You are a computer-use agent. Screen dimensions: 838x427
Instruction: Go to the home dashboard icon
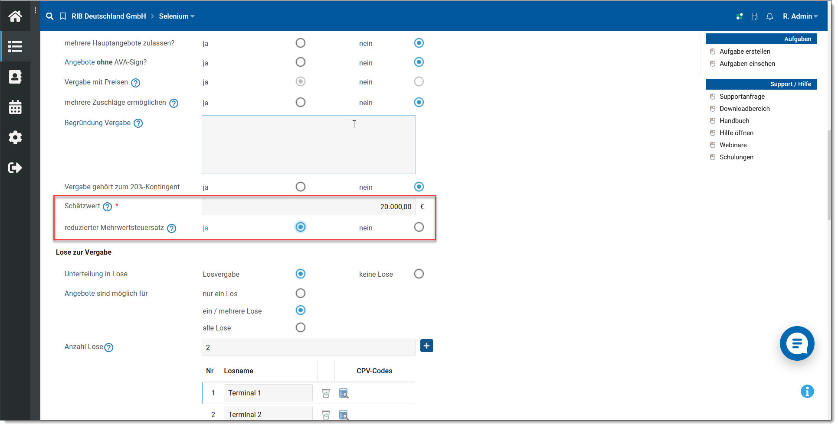point(15,16)
